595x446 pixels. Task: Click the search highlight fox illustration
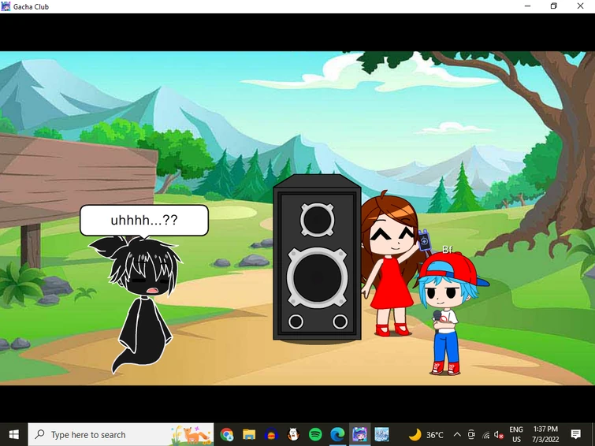[x=192, y=435]
